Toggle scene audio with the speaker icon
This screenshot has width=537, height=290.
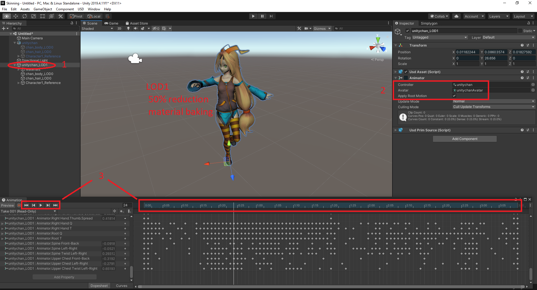point(136,28)
